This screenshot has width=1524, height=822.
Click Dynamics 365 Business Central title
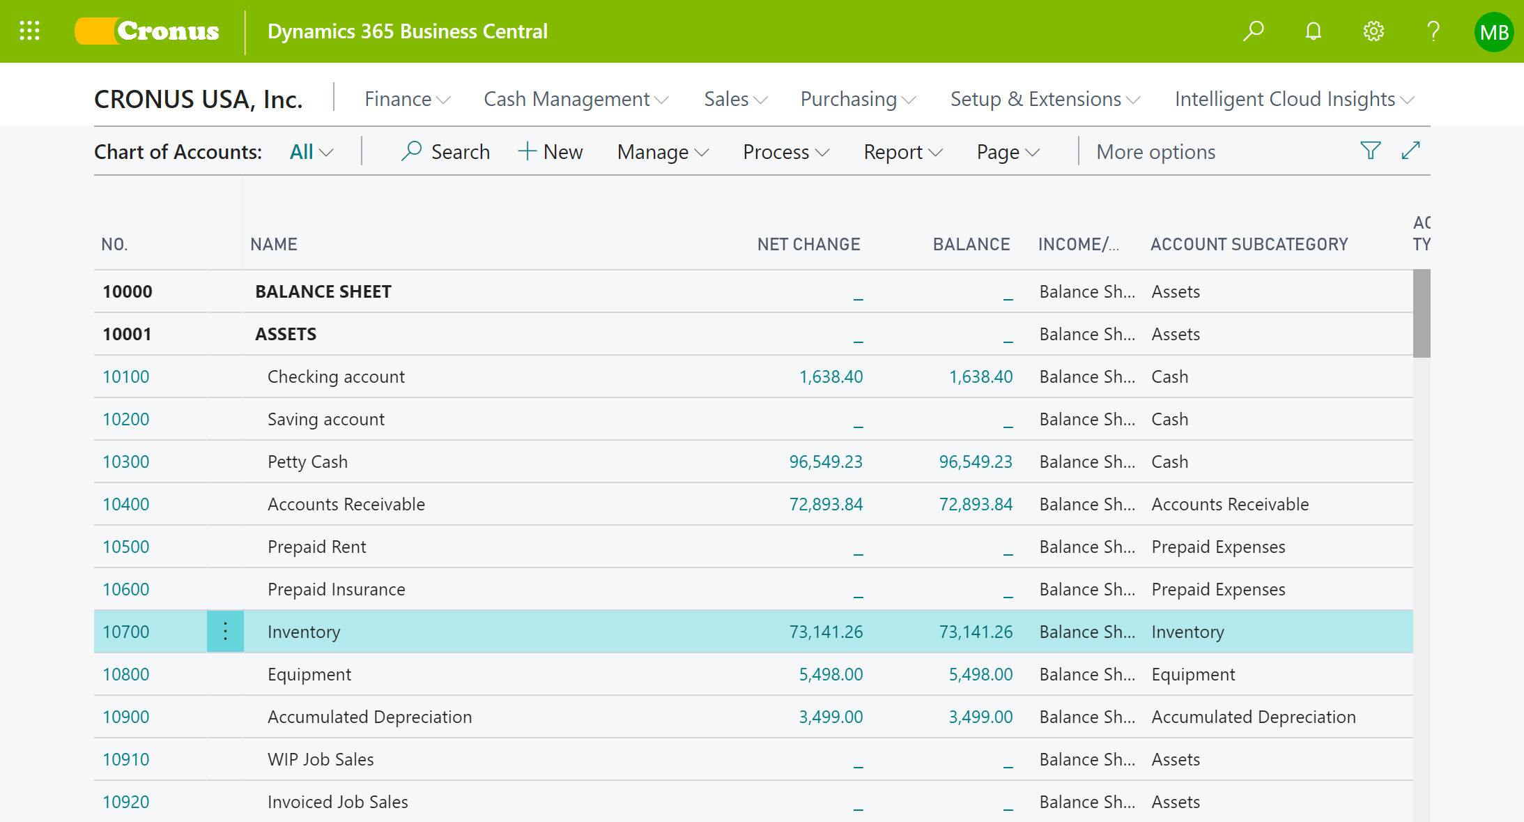pos(408,31)
